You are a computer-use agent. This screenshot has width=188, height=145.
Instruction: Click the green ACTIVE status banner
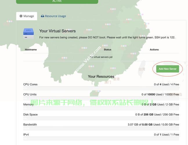pos(57,1)
